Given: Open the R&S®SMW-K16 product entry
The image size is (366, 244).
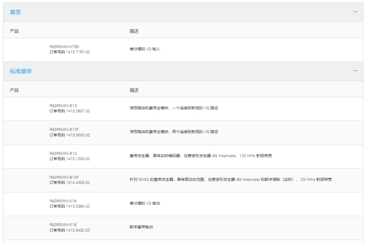Looking at the screenshot, I should 63,201.
